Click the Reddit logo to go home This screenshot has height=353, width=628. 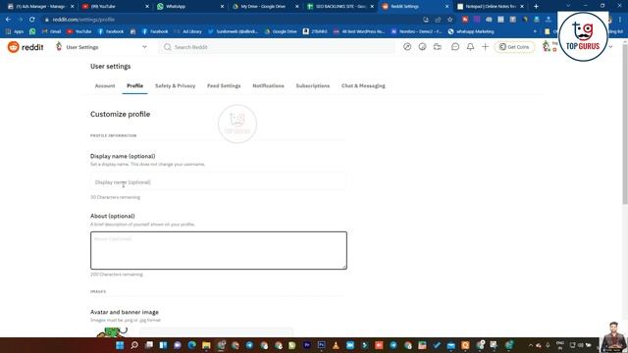(26, 47)
